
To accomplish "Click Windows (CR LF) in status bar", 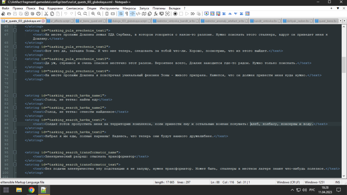I will pos(288,182).
